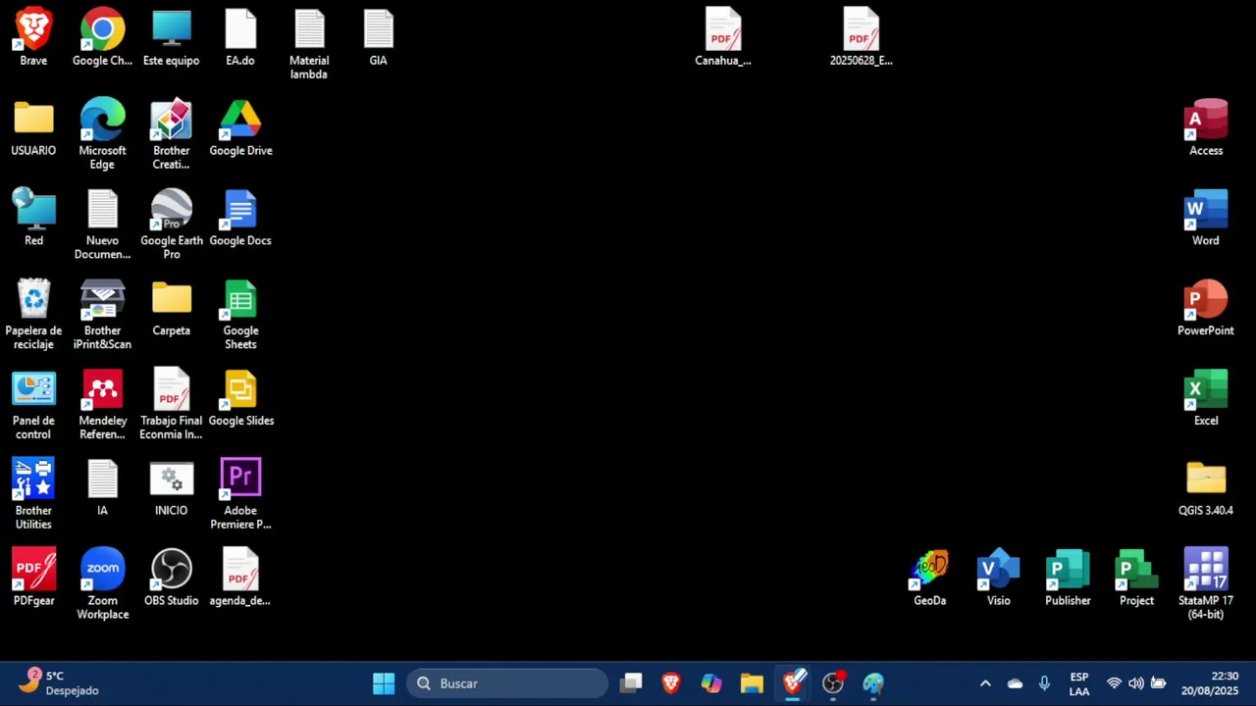Select the Brother Utilities shortcut
This screenshot has width=1256, height=706.
pyautogui.click(x=33, y=495)
